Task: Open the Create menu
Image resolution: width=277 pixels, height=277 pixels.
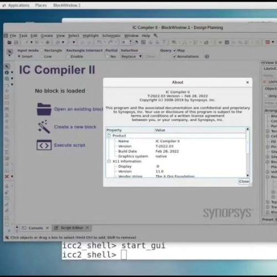Action: [x=47, y=35]
